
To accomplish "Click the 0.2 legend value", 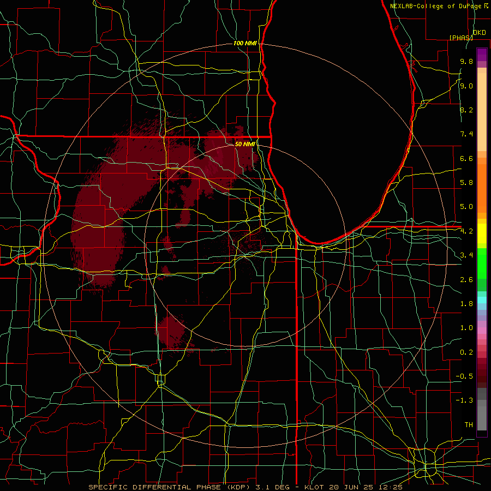I will click(466, 352).
